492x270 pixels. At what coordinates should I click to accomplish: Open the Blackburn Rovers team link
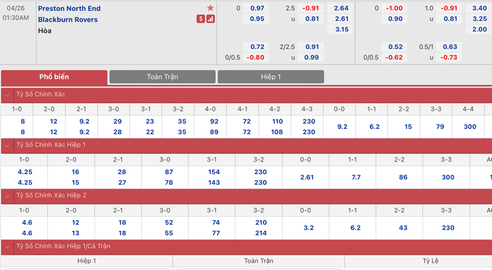point(67,20)
